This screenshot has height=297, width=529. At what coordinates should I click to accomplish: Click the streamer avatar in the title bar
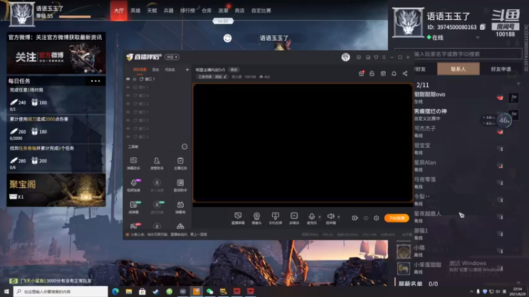pyautogui.click(x=345, y=57)
